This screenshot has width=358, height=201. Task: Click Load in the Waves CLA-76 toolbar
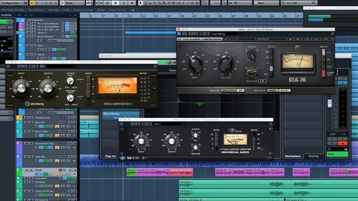316,39
